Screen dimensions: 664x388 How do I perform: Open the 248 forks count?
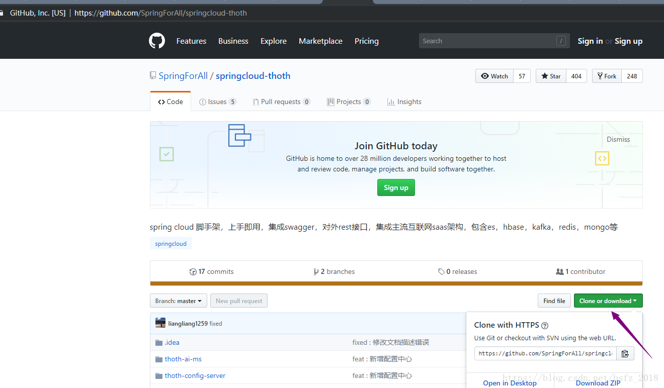pos(632,76)
